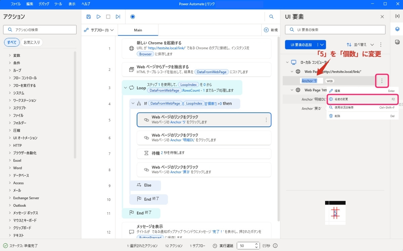Open the images pane icon
Viewport: 403px width, 251px height.
(x=397, y=42)
